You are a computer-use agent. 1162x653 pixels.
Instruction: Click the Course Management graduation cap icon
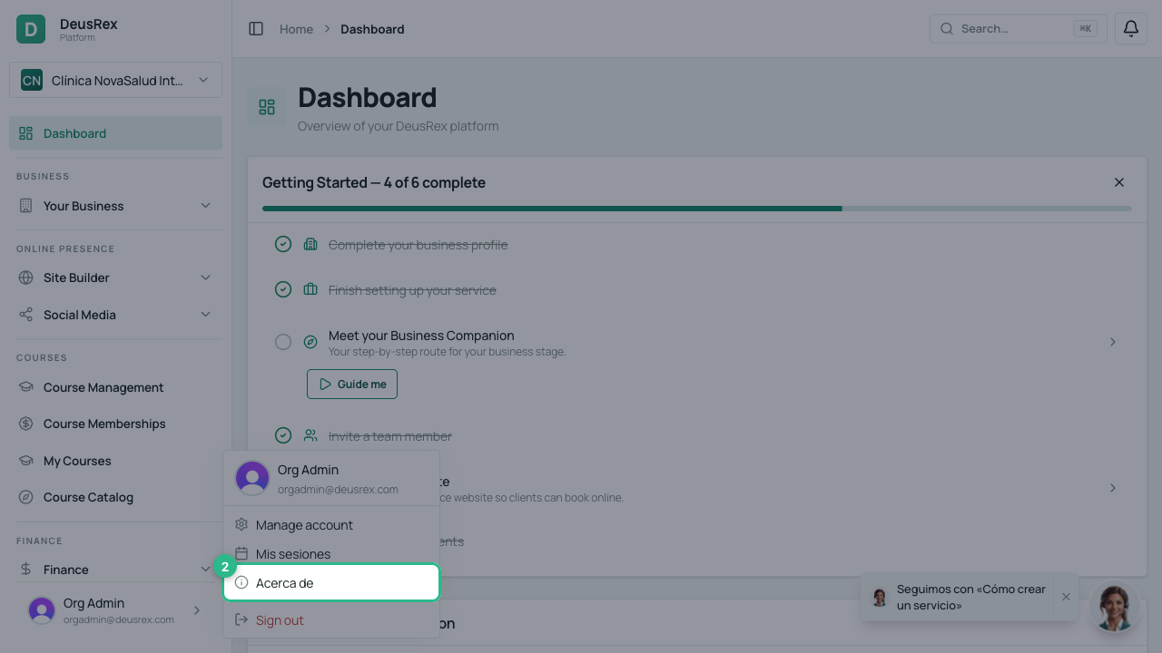(x=25, y=387)
